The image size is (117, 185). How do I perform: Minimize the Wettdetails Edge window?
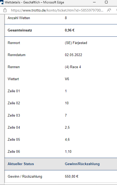coord(94,2)
